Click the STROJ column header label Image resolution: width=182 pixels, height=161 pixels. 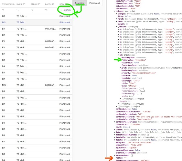tap(34, 4)
